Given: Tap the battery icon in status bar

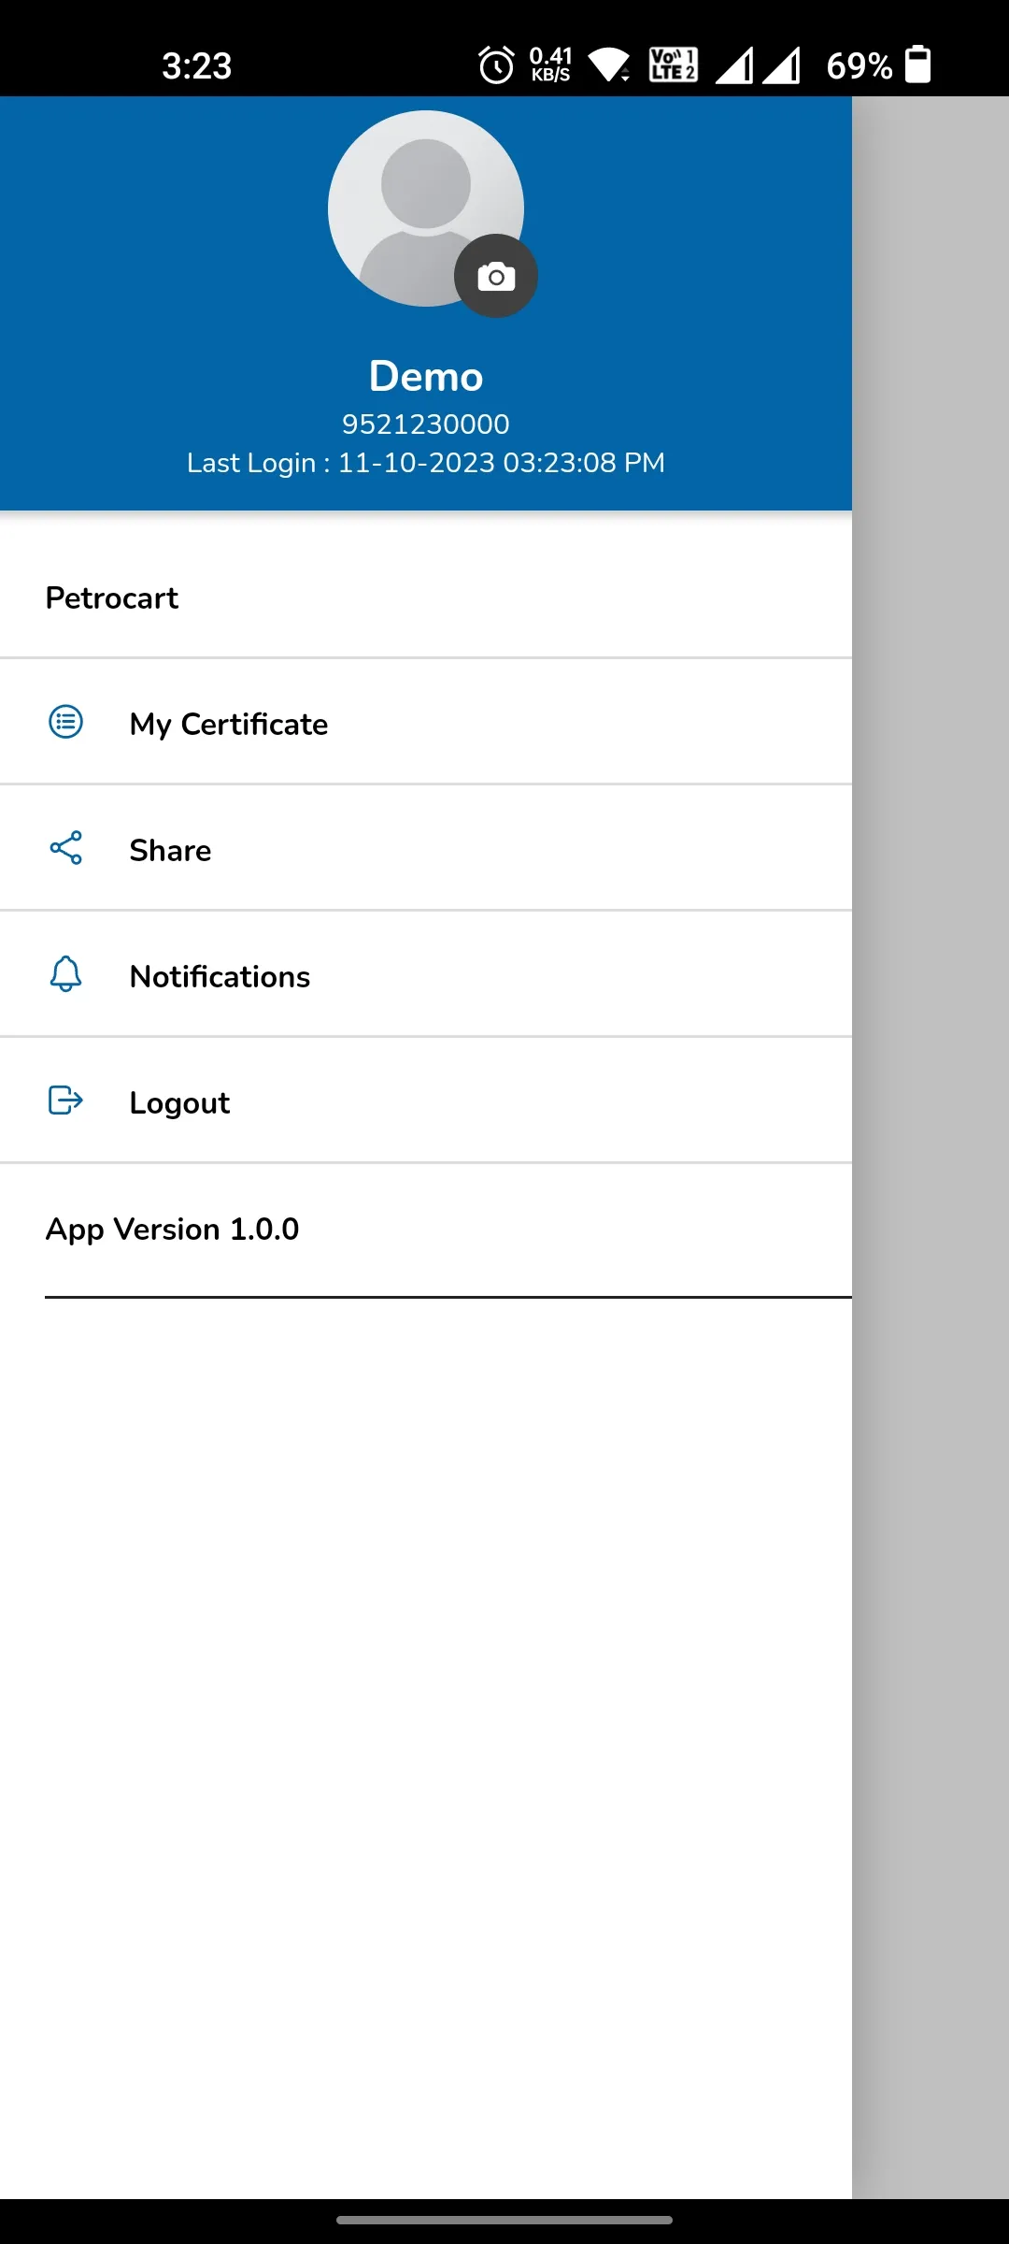Looking at the screenshot, I should pyautogui.click(x=918, y=65).
